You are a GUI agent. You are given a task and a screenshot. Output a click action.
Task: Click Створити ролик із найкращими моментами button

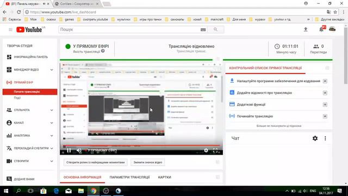pyautogui.click(x=96, y=162)
